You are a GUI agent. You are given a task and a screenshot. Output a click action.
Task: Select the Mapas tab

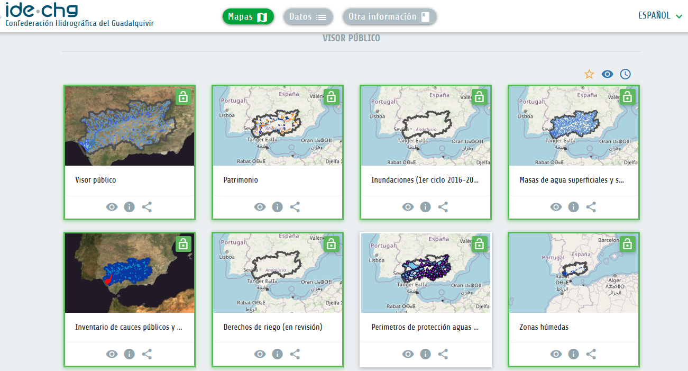coord(248,17)
